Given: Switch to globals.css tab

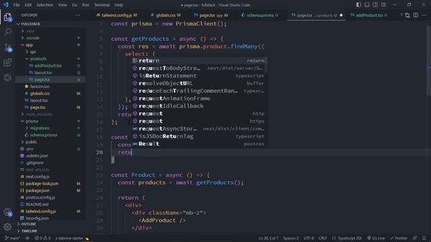Looking at the screenshot, I should tap(166, 15).
